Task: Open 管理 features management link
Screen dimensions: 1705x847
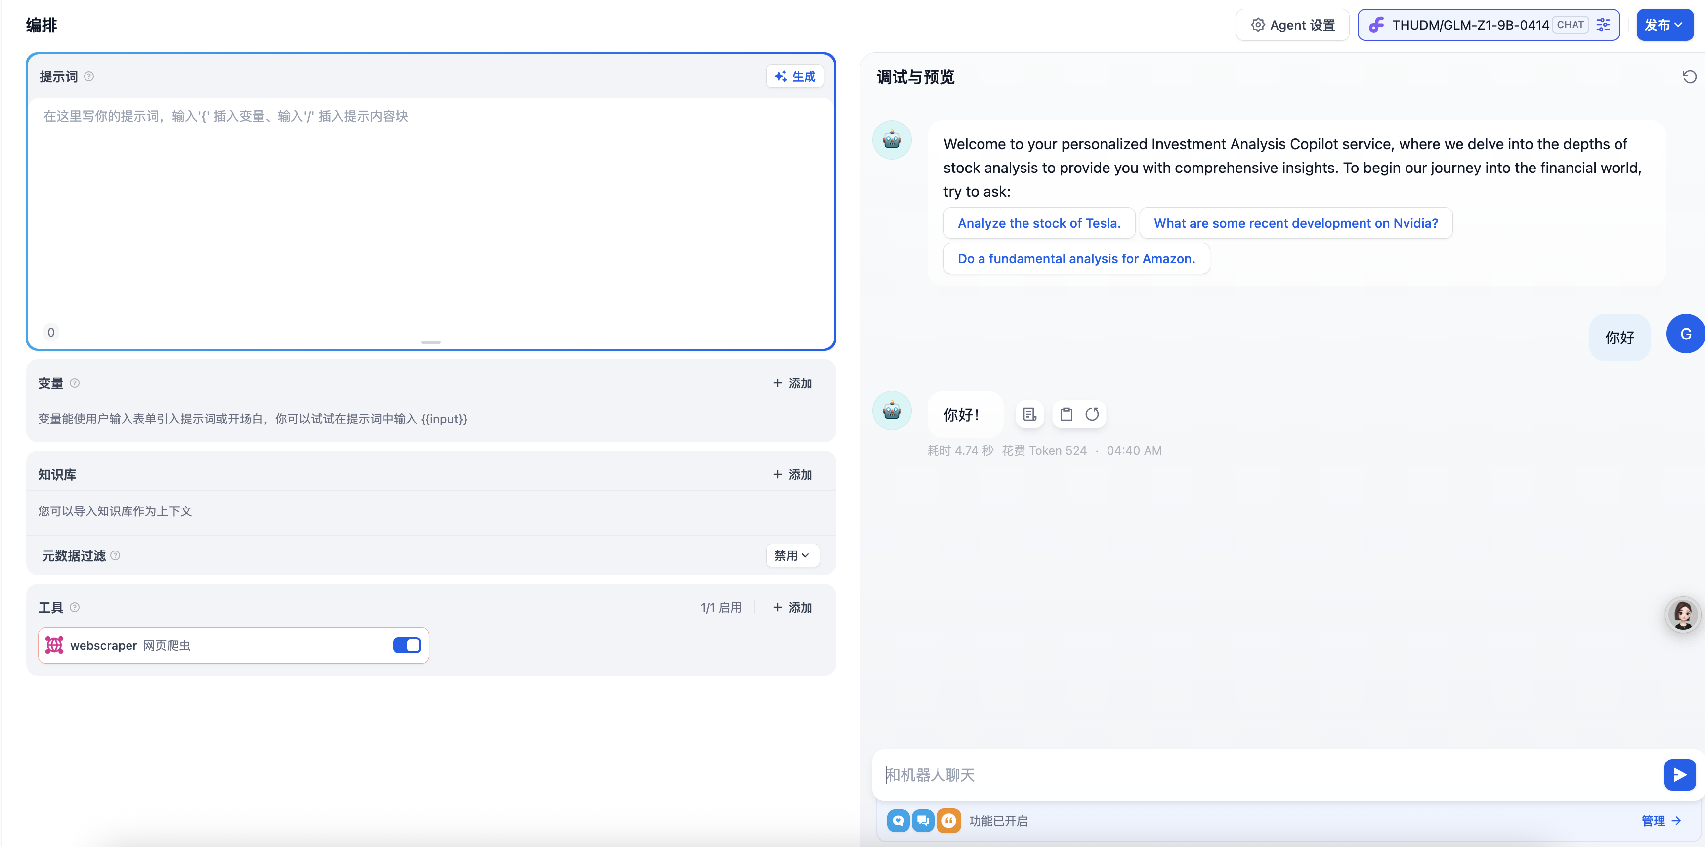Action: coord(1660,821)
